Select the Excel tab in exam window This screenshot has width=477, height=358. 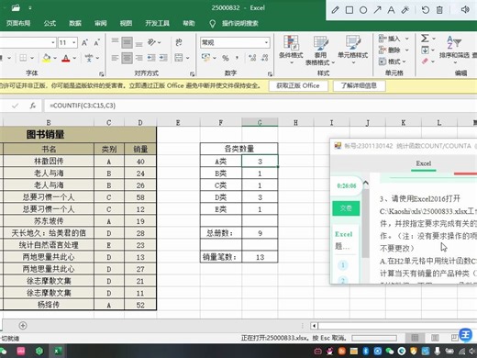(x=424, y=163)
